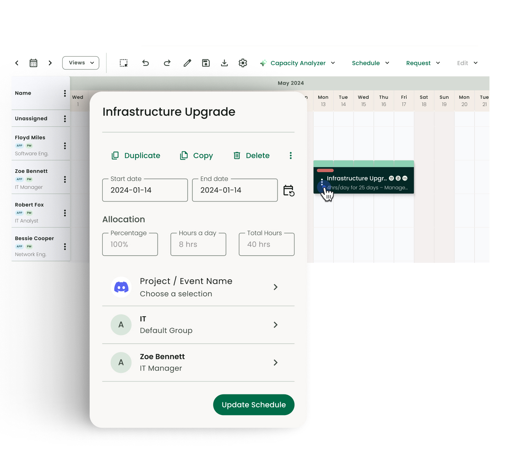The height and width of the screenshot is (475, 514).
Task: Select Bessie Cooper resource name
Action: click(34, 239)
